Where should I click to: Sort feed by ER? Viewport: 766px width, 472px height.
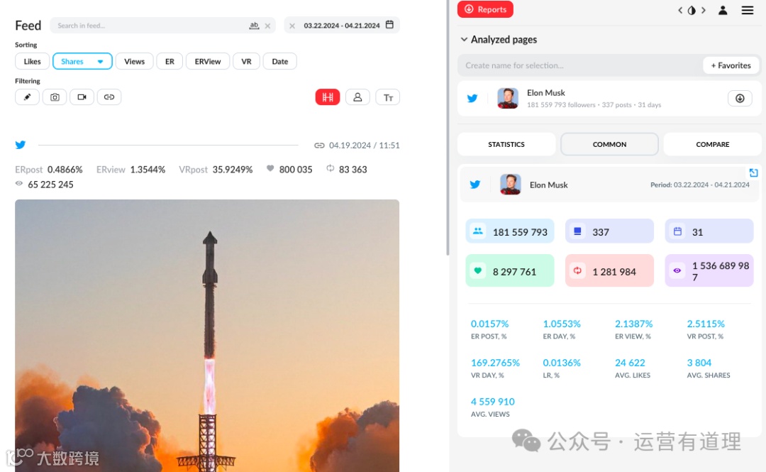(170, 61)
